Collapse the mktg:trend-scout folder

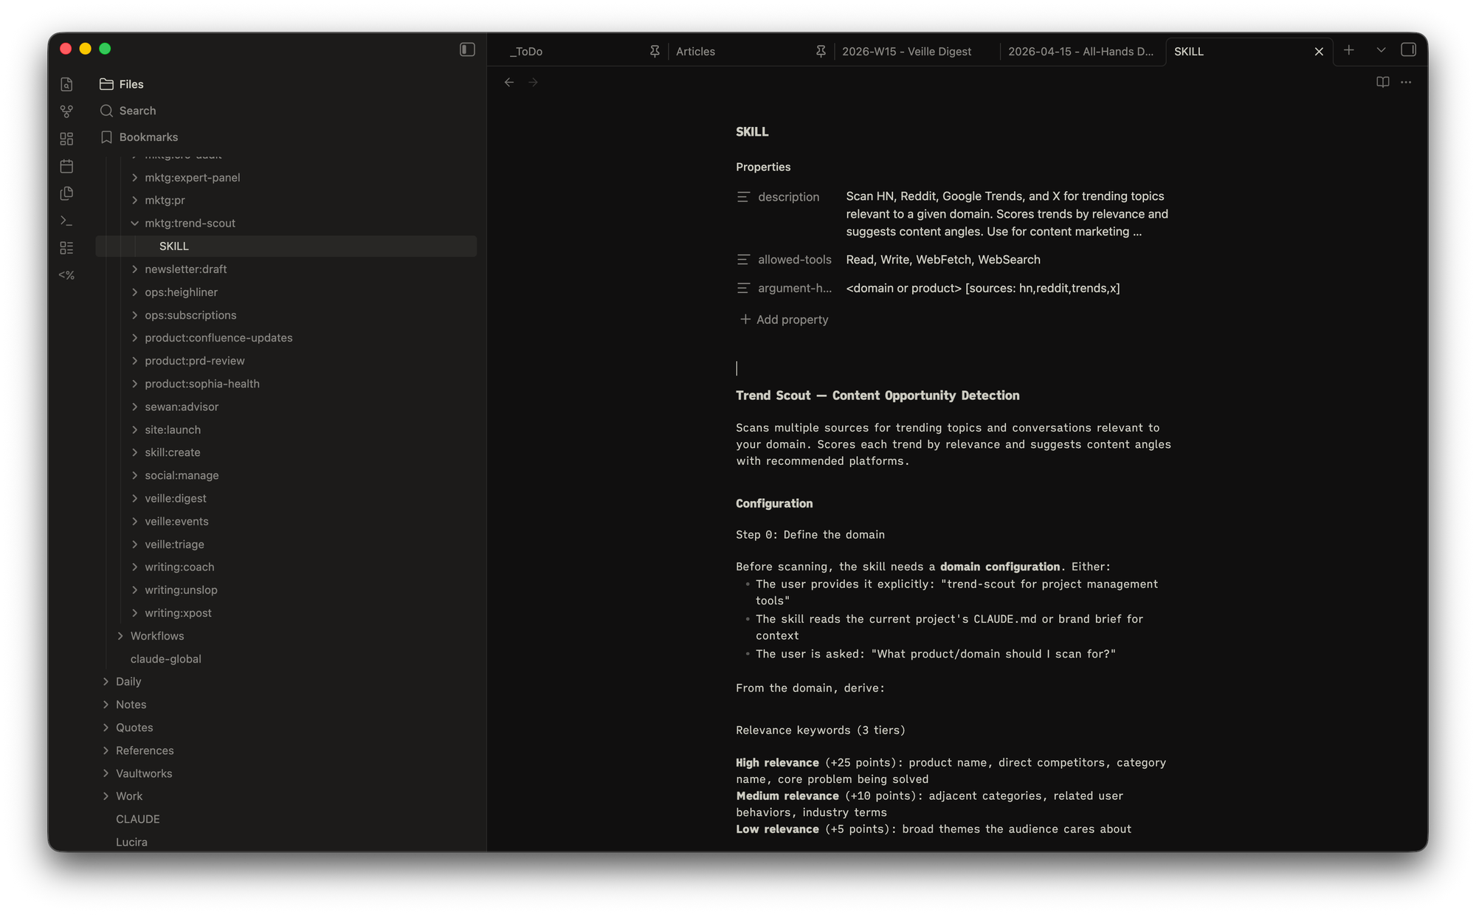point(134,223)
